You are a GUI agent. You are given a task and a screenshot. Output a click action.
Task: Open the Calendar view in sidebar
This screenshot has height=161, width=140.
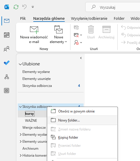pyautogui.click(x=7, y=35)
